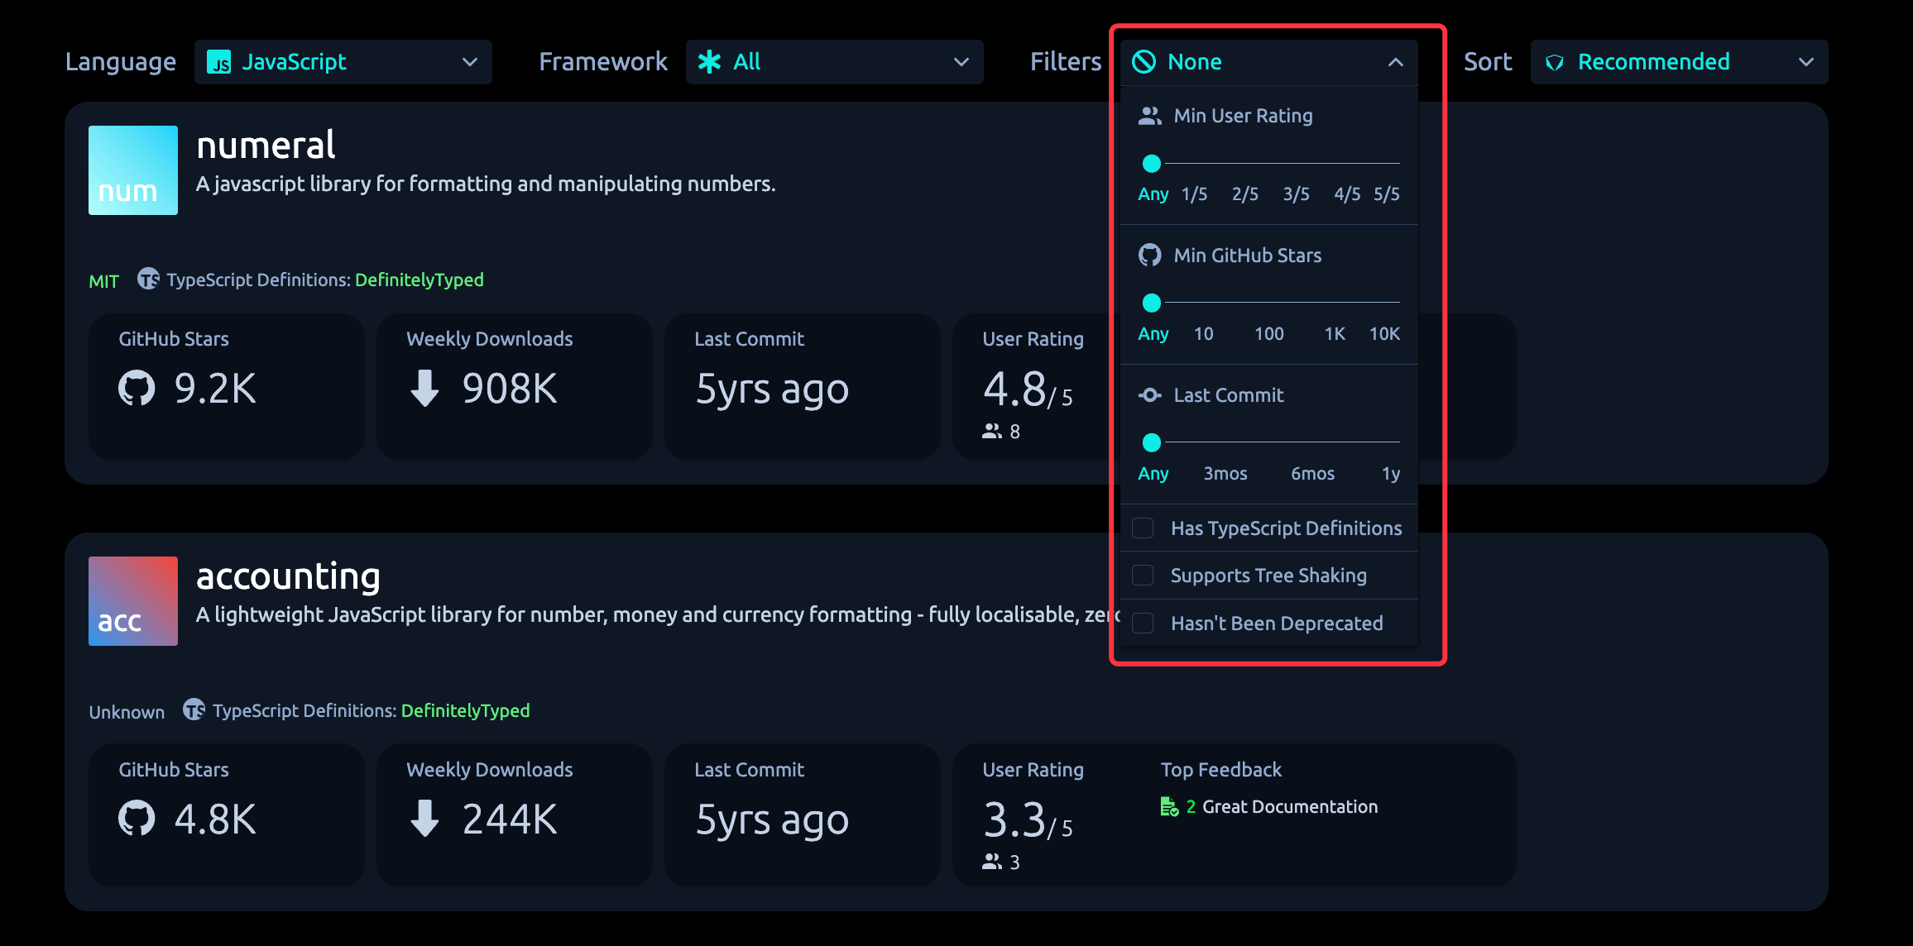Click the Great Documentation feedback icon
The image size is (1913, 946).
(x=1168, y=807)
